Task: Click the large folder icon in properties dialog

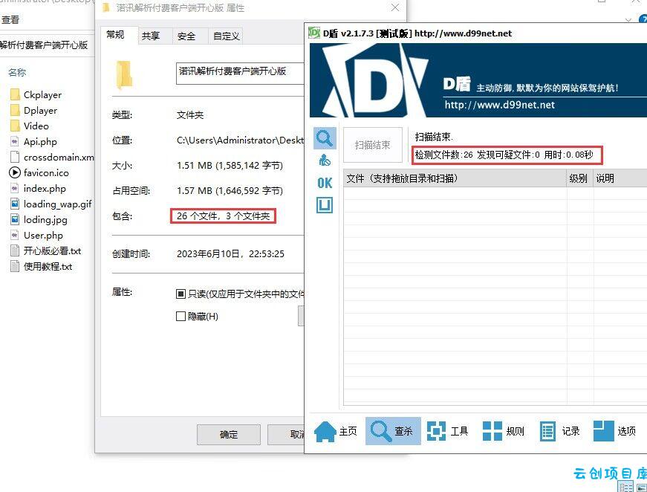Action: click(124, 75)
